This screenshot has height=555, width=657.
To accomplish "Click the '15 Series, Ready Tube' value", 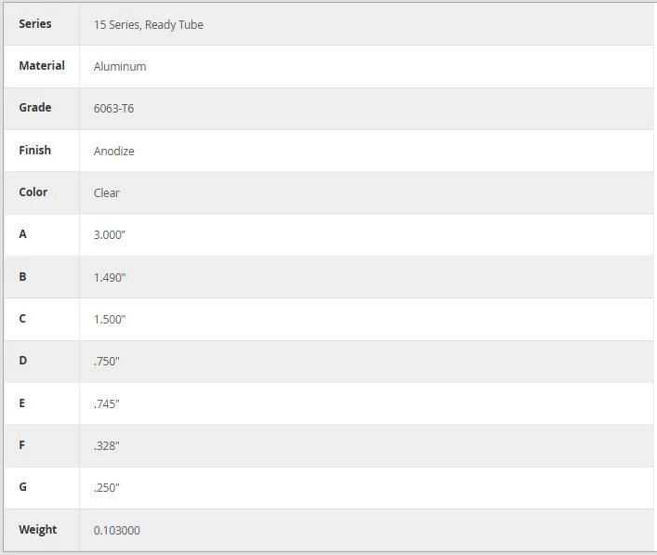I will pyautogui.click(x=149, y=25).
